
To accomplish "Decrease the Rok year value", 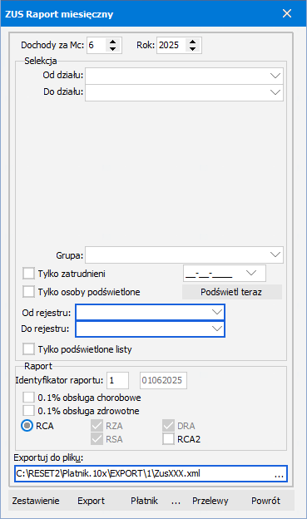I will pyautogui.click(x=192, y=48).
